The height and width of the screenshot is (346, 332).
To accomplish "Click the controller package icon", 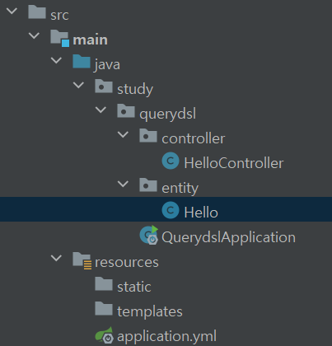I will (148, 135).
